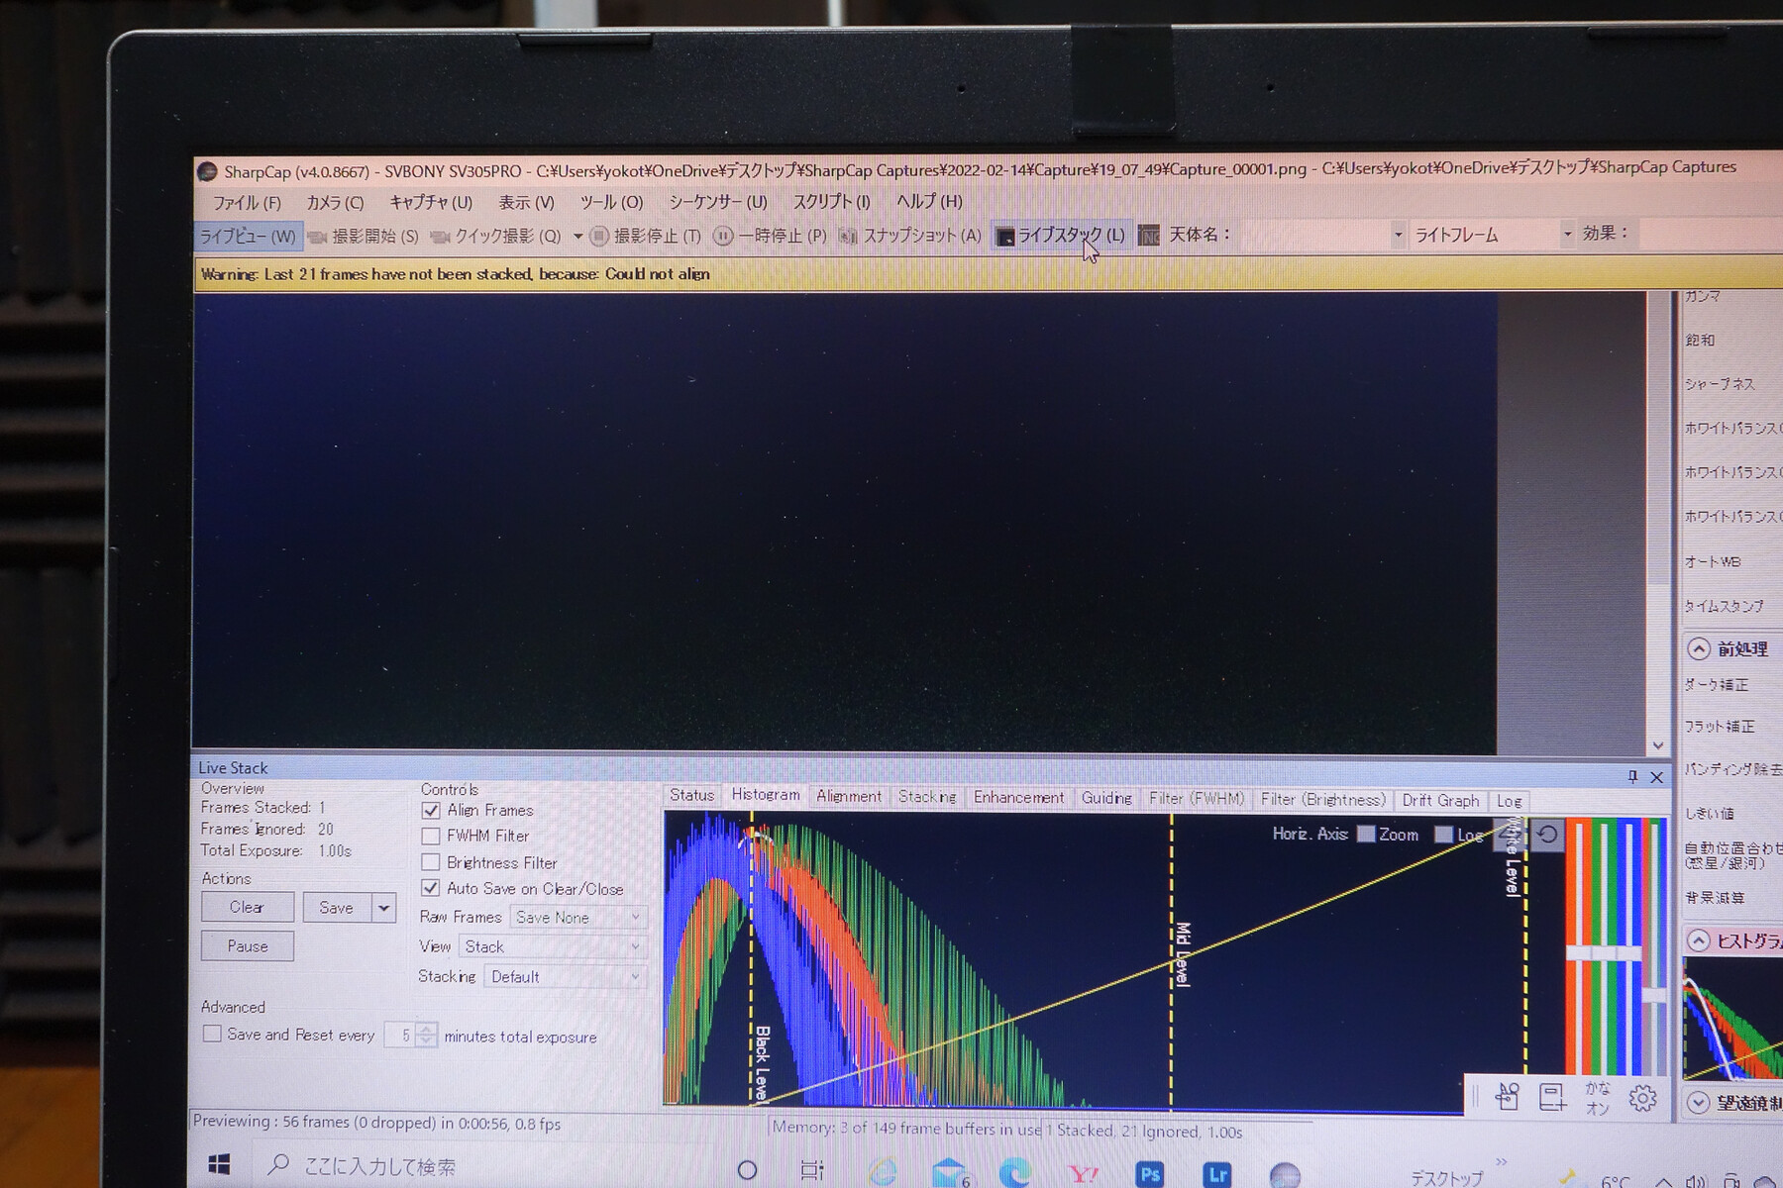Screen dimensions: 1783x1188
Task: Click the IME settings gear icon
Action: [x=1642, y=1098]
